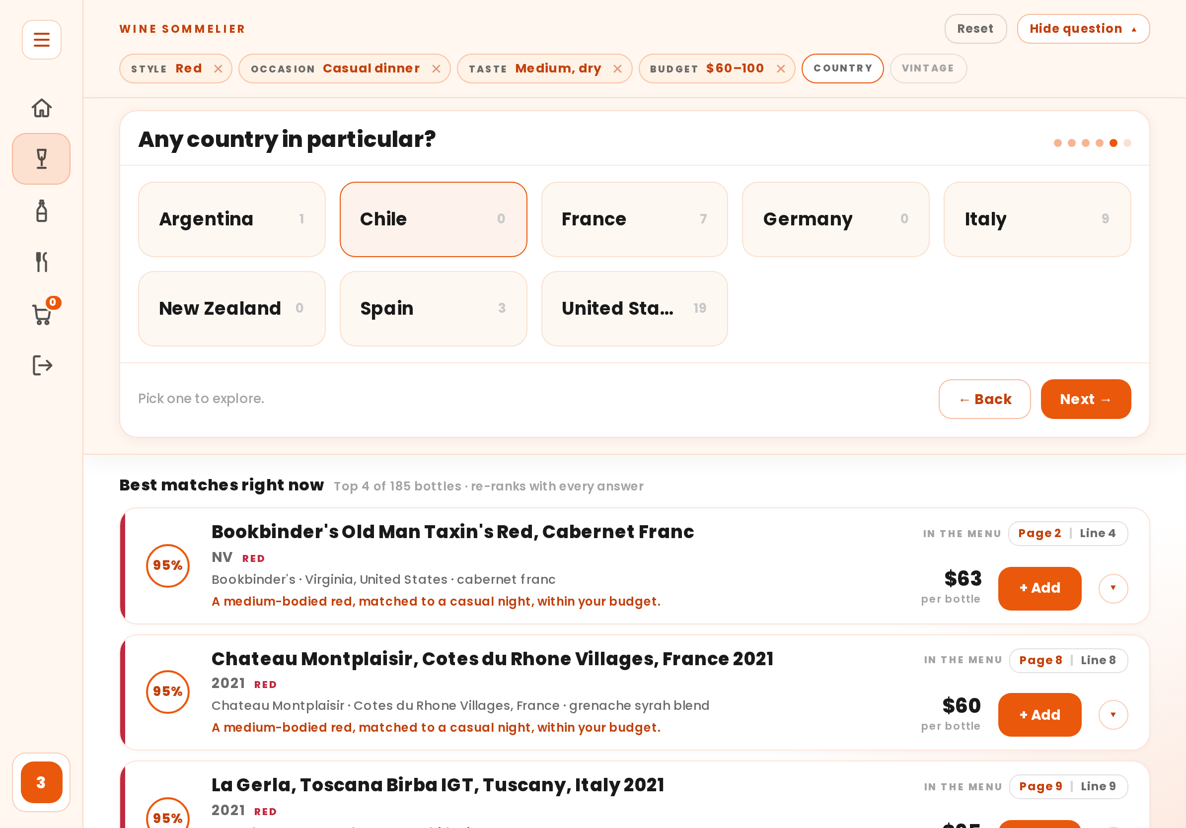The image size is (1186, 828).
Task: Add the $60 Chateau Montplaisir bottle
Action: 1039,714
